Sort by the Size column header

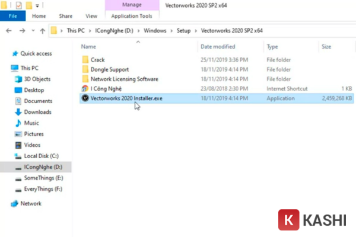tap(326, 47)
